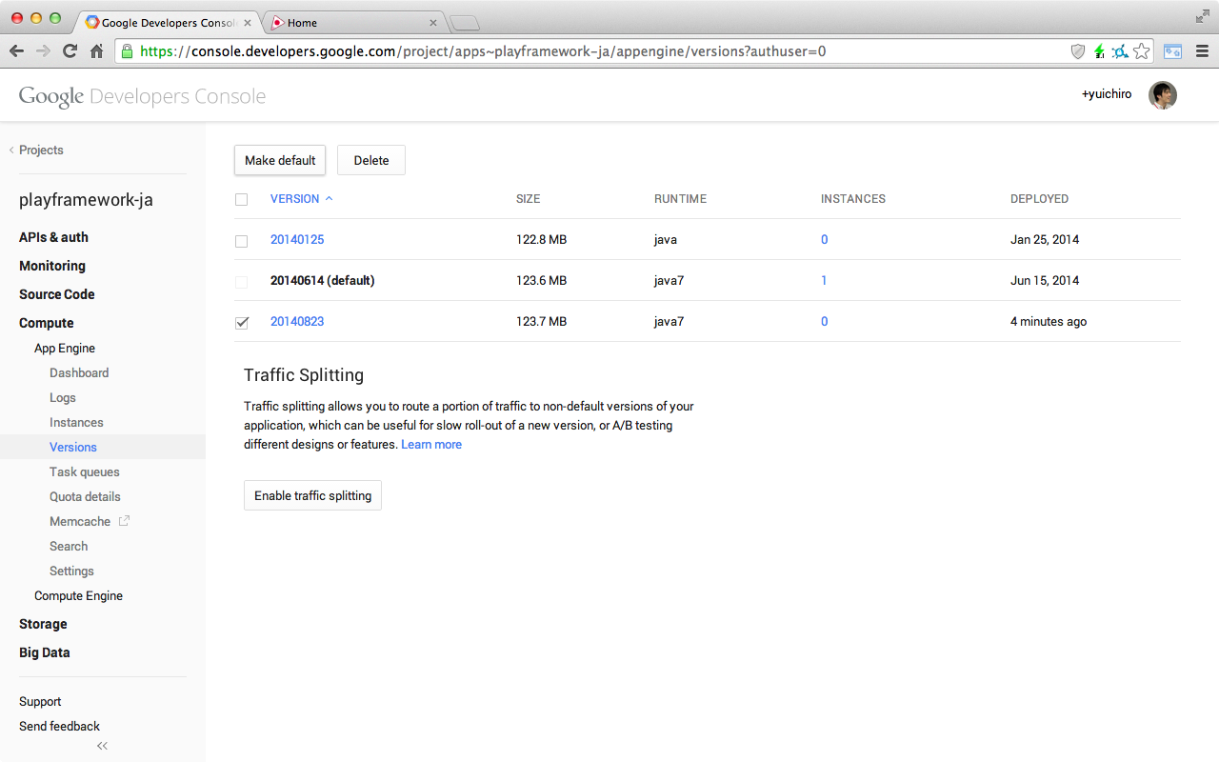Open Task queues page
The height and width of the screenshot is (762, 1219).
[x=85, y=471]
